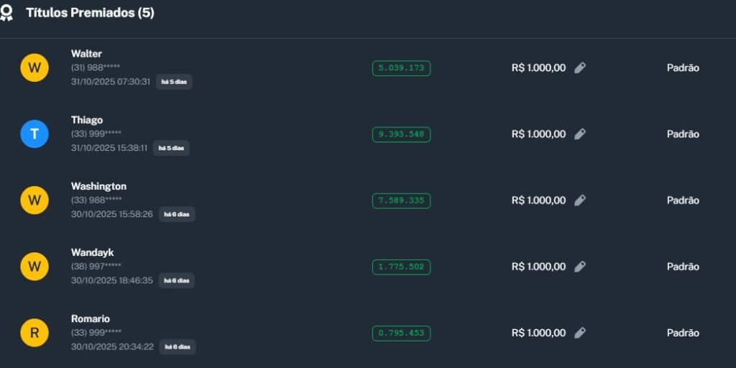The image size is (736, 368).
Task: Click pencil edit icon in Romario's row
Action: (580, 333)
